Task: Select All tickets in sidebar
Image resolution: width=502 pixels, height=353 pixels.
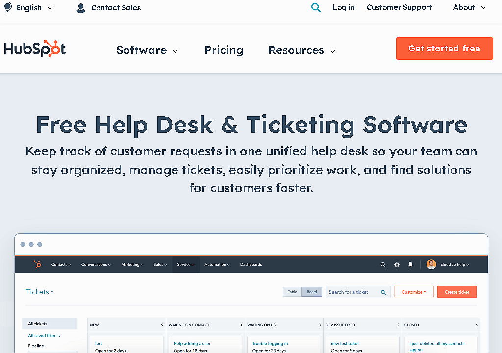Action: 50,324
